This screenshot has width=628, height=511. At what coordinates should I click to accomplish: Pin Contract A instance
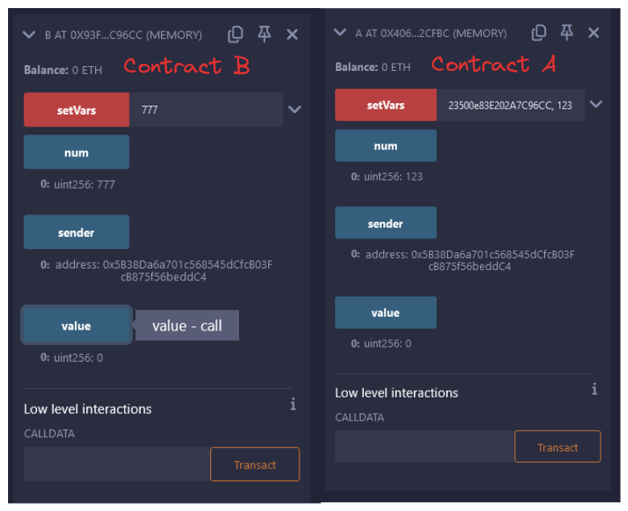point(567,32)
